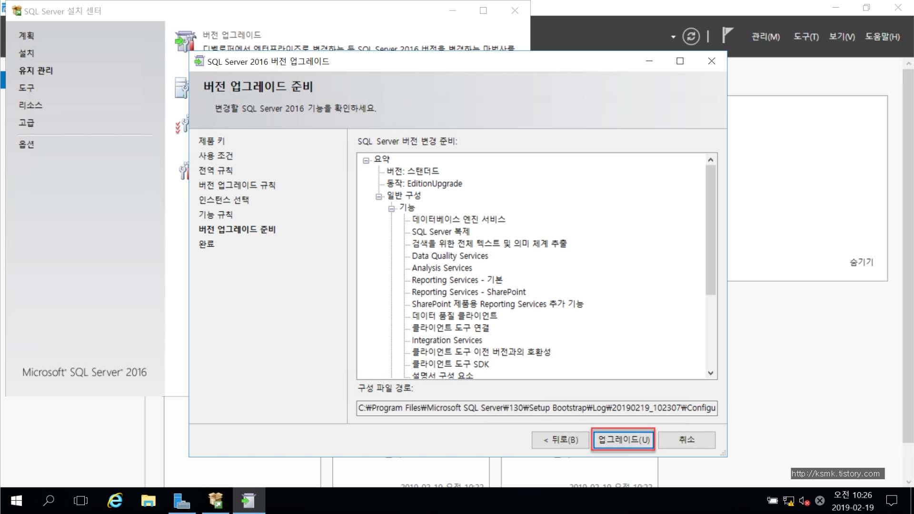Click the refresh icon in Server Manager
The image size is (914, 514).
pyautogui.click(x=691, y=36)
